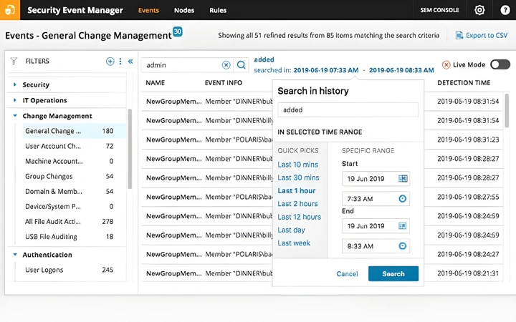
Task: Select event row detected at 08:21:31
Action: point(322,273)
